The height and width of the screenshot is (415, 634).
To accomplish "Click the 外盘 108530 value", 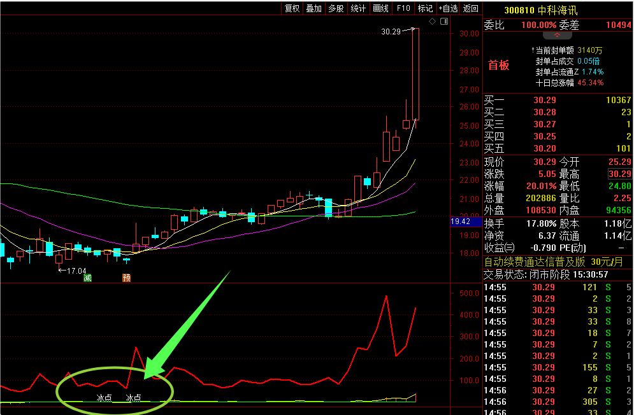I will pyautogui.click(x=541, y=211).
